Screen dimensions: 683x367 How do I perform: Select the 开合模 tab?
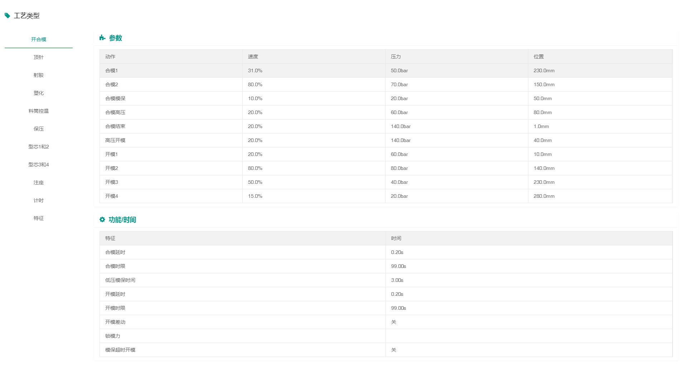coord(39,39)
